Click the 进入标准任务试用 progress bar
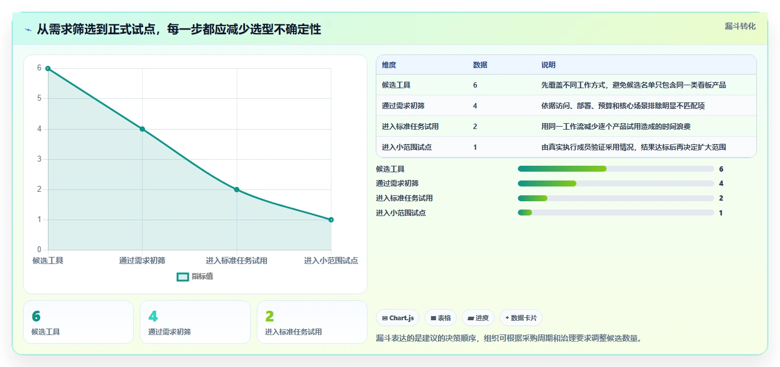 click(x=616, y=198)
